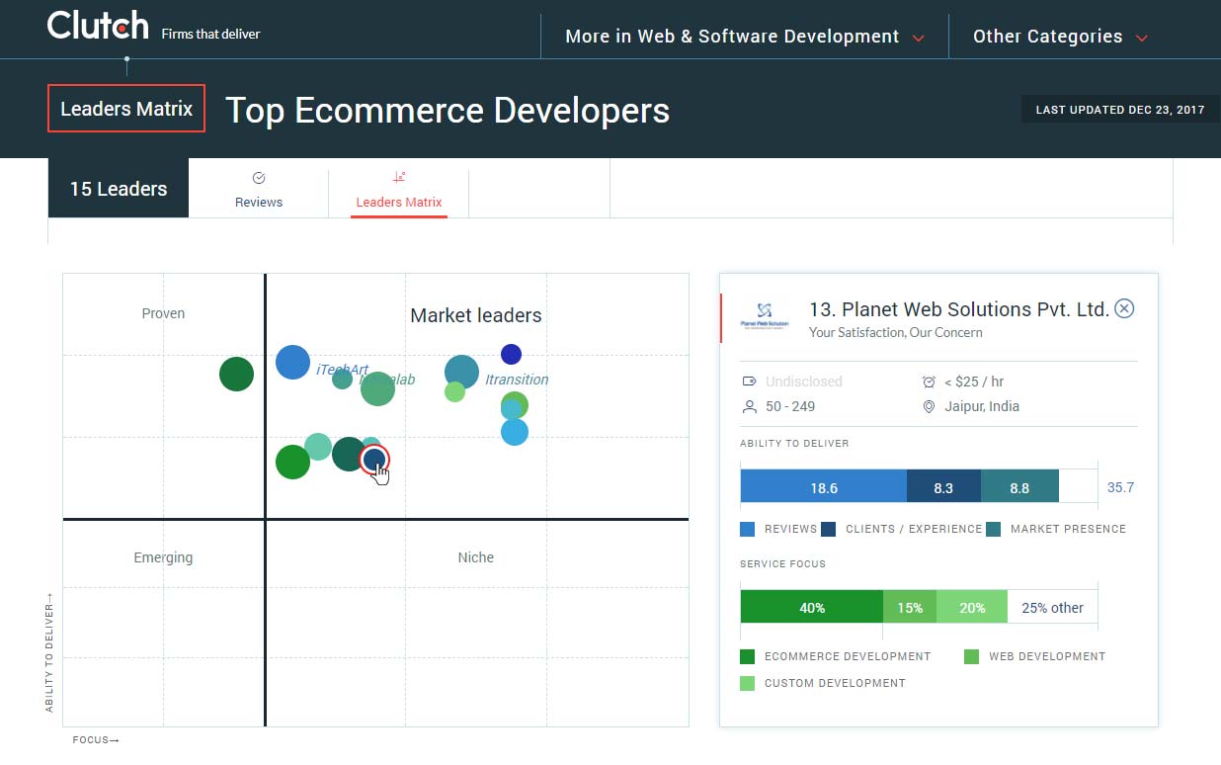
Task: Click the Clutch logo
Action: (x=98, y=27)
